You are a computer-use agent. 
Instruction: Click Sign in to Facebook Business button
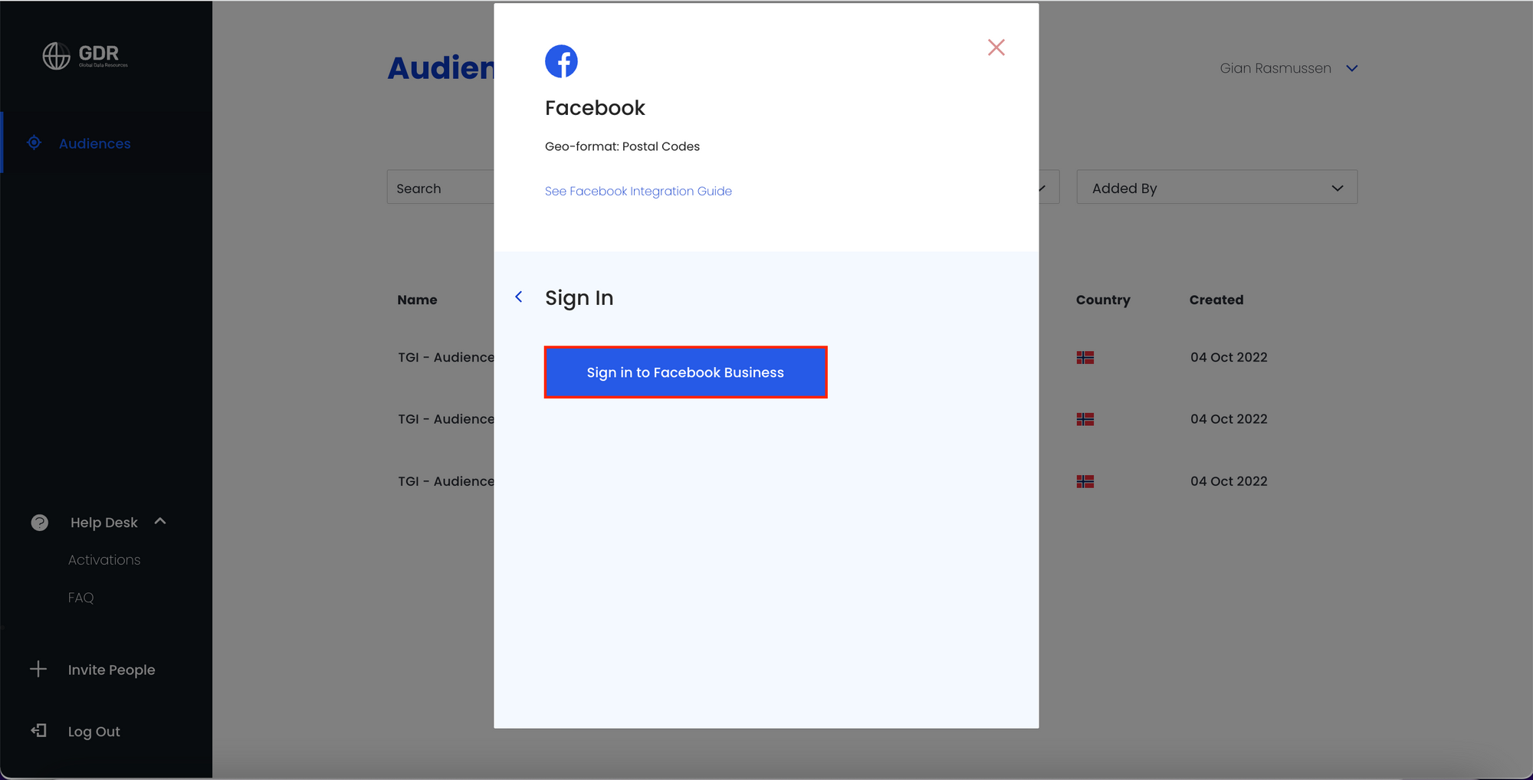click(685, 372)
